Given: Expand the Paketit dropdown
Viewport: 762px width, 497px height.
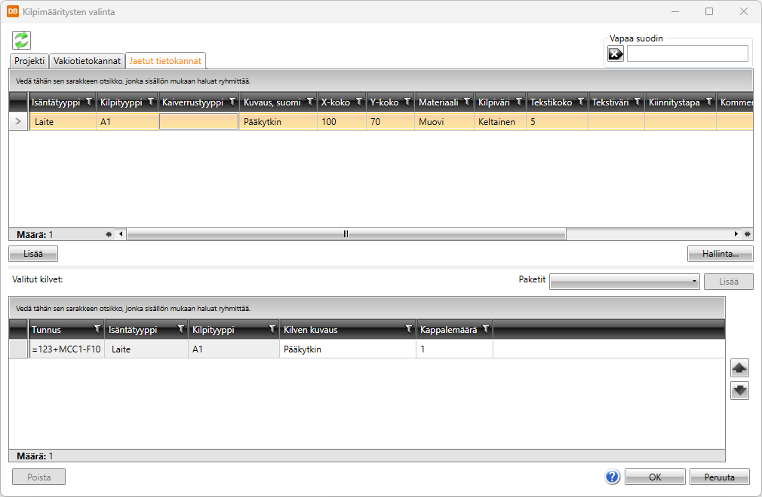Looking at the screenshot, I should pyautogui.click(x=693, y=282).
